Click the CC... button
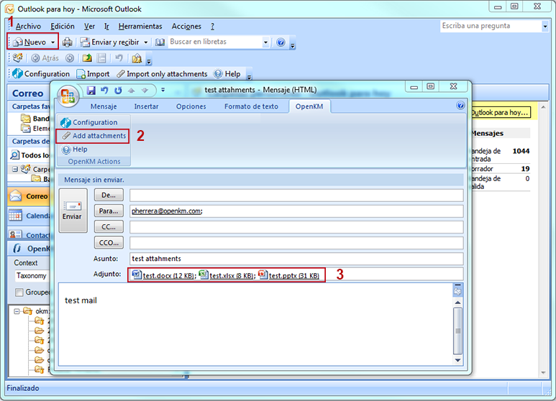Screen dimensions: 556x401 tap(109, 227)
